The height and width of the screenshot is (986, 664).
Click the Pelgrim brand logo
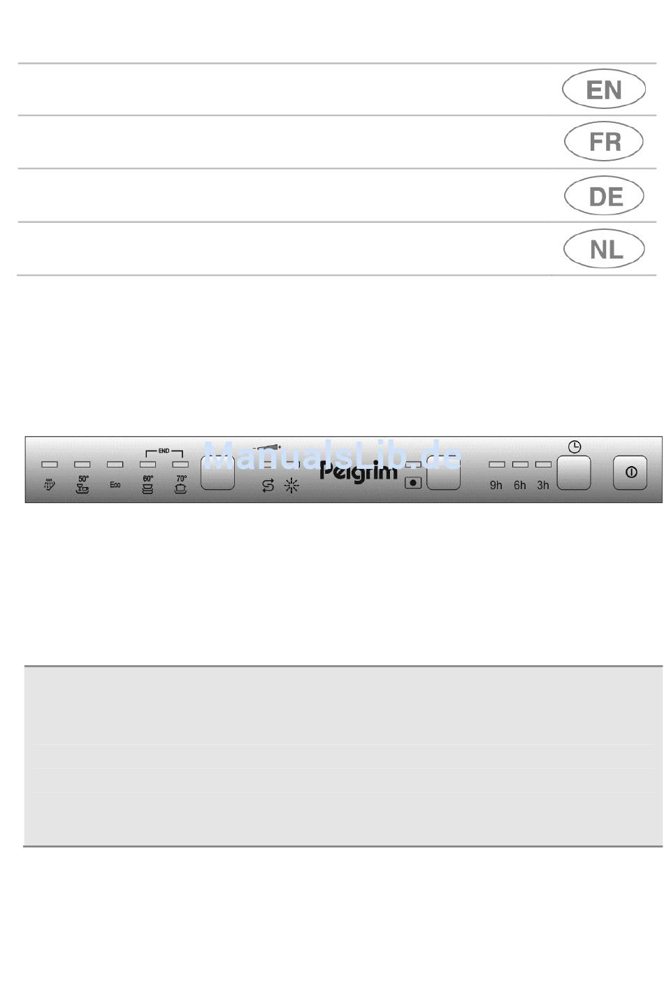coord(359,472)
